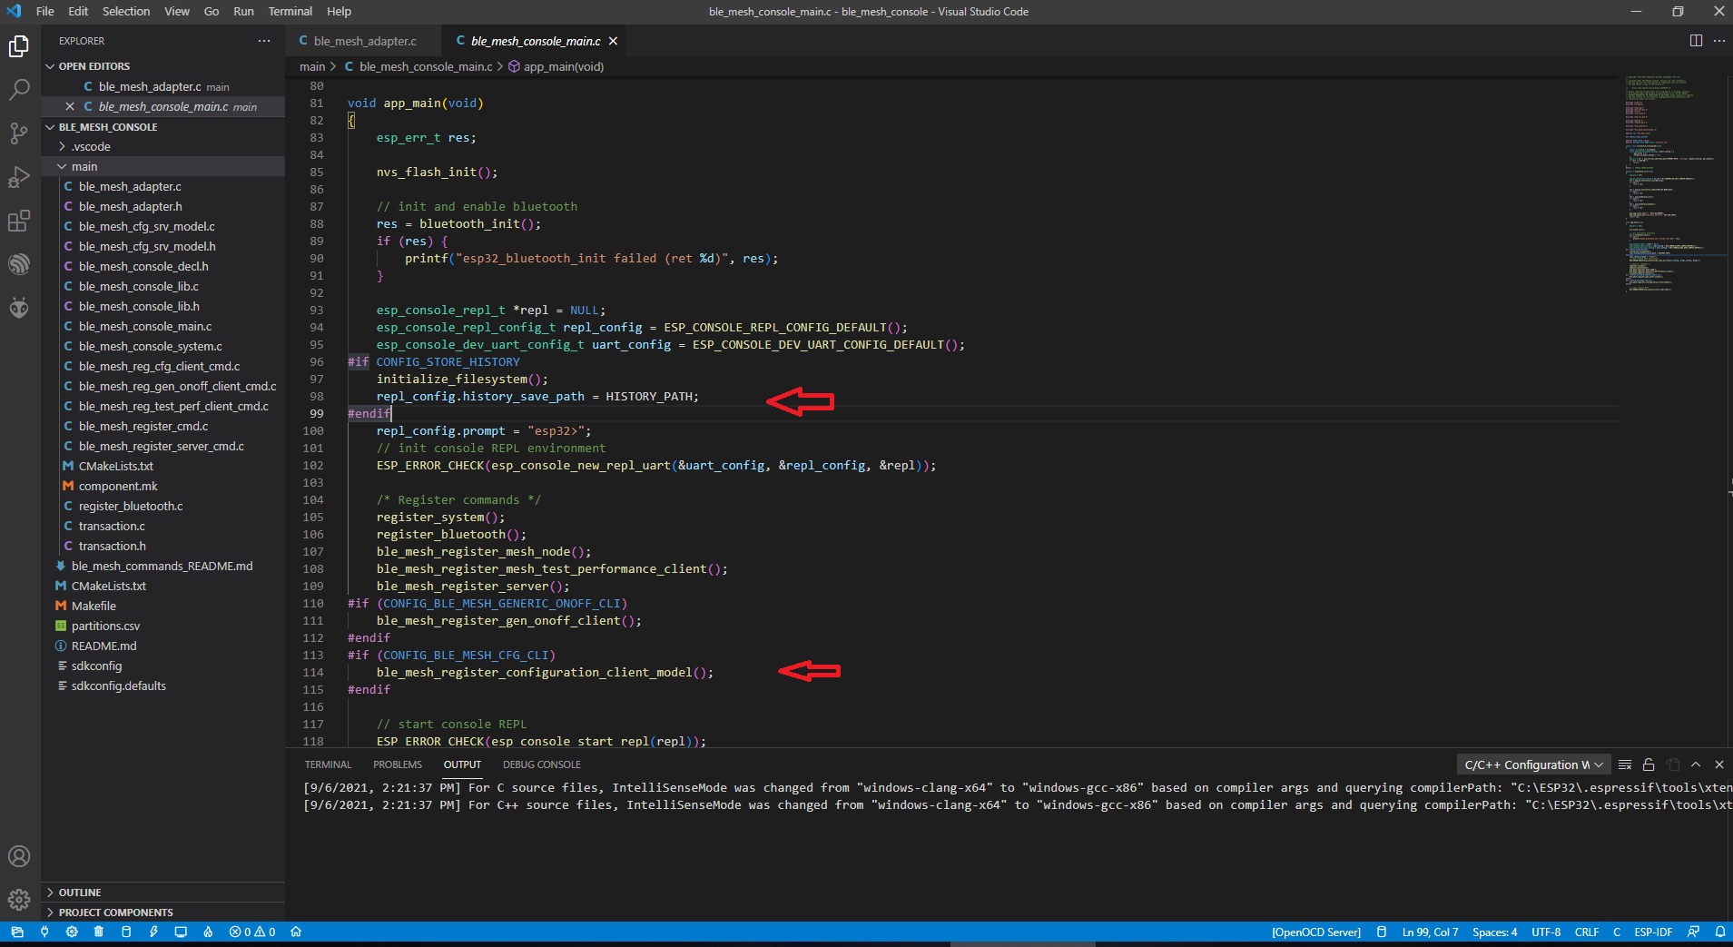Image resolution: width=1733 pixels, height=947 pixels.
Task: Change language mode via C indicator
Action: [x=1617, y=932]
